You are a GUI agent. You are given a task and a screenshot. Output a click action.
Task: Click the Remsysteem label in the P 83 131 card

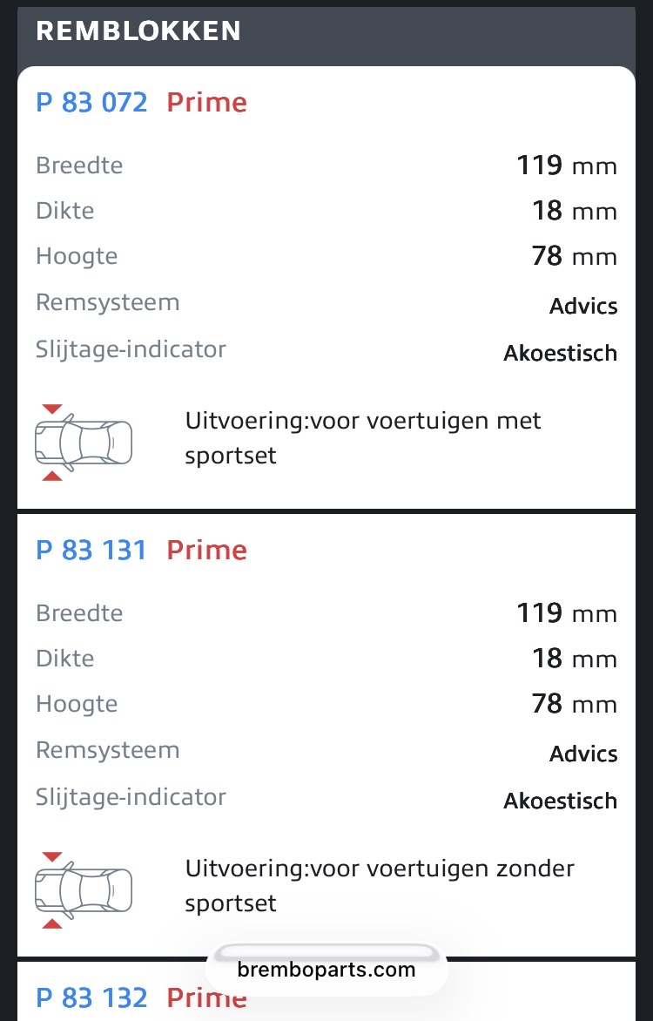point(107,751)
